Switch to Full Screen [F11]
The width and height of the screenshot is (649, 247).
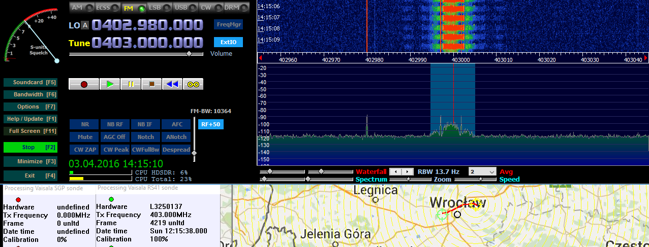[30, 131]
